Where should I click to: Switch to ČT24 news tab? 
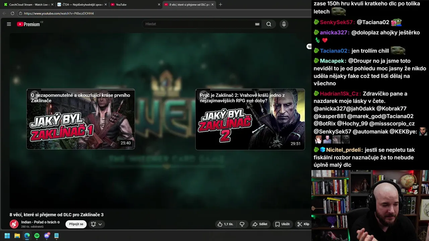[81, 5]
